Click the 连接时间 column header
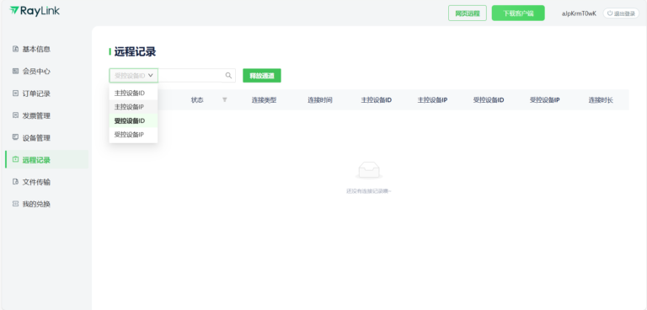The width and height of the screenshot is (647, 310). click(x=320, y=100)
